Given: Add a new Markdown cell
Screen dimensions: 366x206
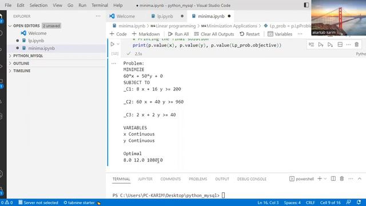Looking at the screenshot, I should tap(146, 34).
